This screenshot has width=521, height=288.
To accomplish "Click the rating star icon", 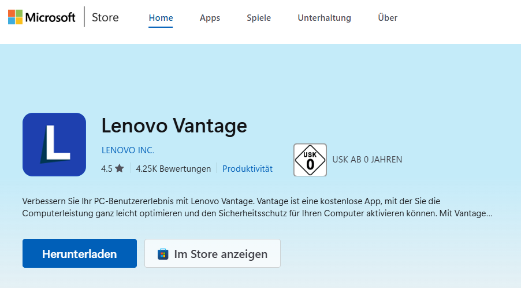I will coord(120,168).
